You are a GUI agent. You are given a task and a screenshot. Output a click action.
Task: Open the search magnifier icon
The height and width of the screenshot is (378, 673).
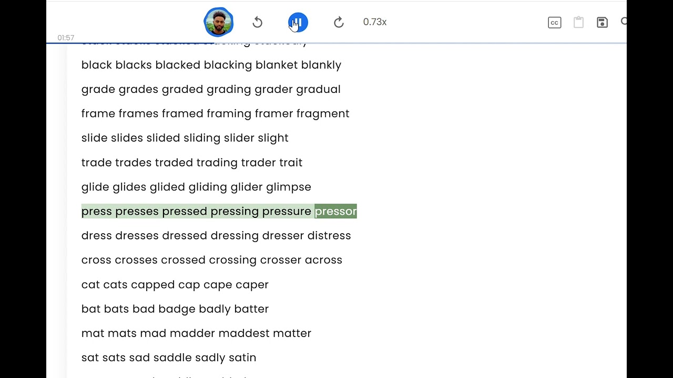point(624,22)
